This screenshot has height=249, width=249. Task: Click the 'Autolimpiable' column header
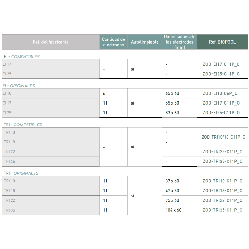144,42
